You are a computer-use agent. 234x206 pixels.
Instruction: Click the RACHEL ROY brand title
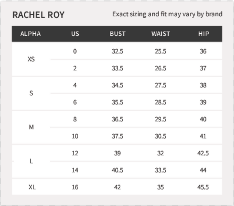pyautogui.click(x=38, y=15)
